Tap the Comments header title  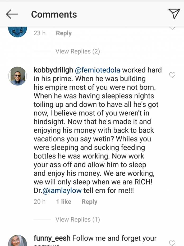pos(54,14)
